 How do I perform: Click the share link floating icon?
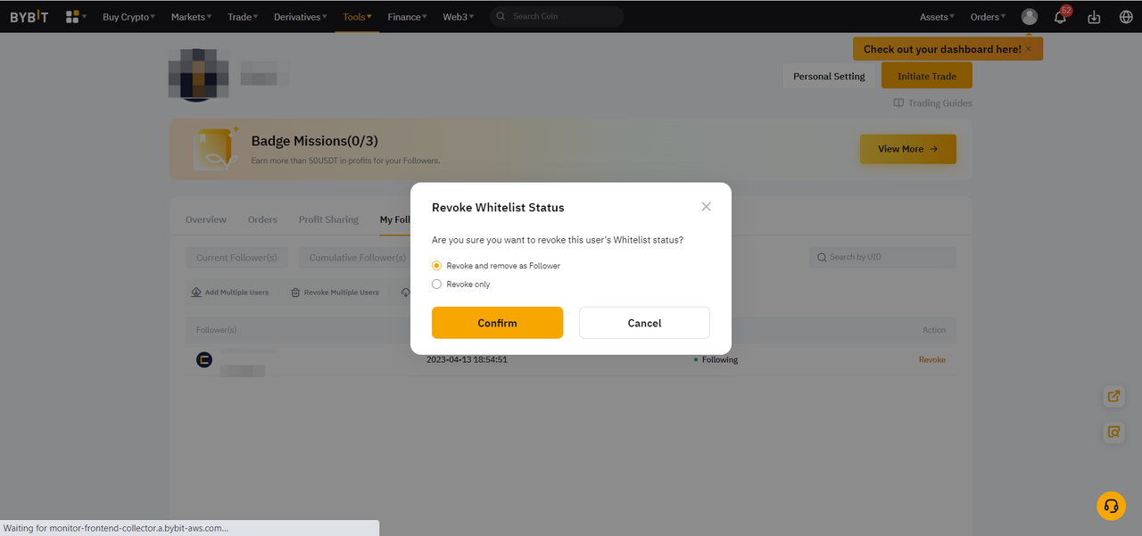pos(1113,396)
